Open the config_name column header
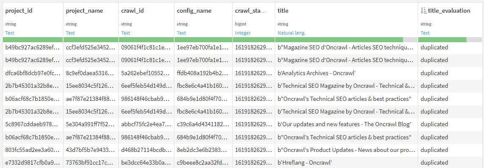 194,11
